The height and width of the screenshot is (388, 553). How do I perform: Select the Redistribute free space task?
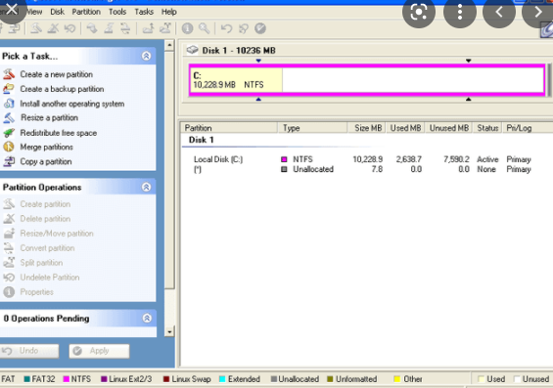(58, 133)
